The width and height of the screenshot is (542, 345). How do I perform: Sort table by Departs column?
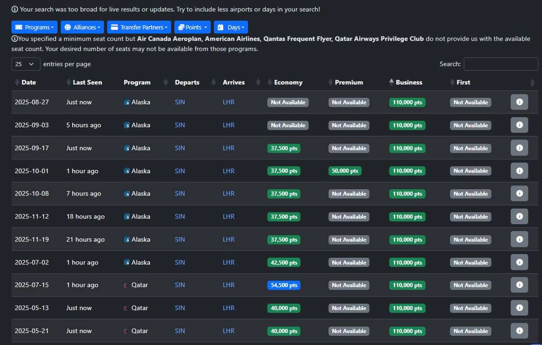187,82
